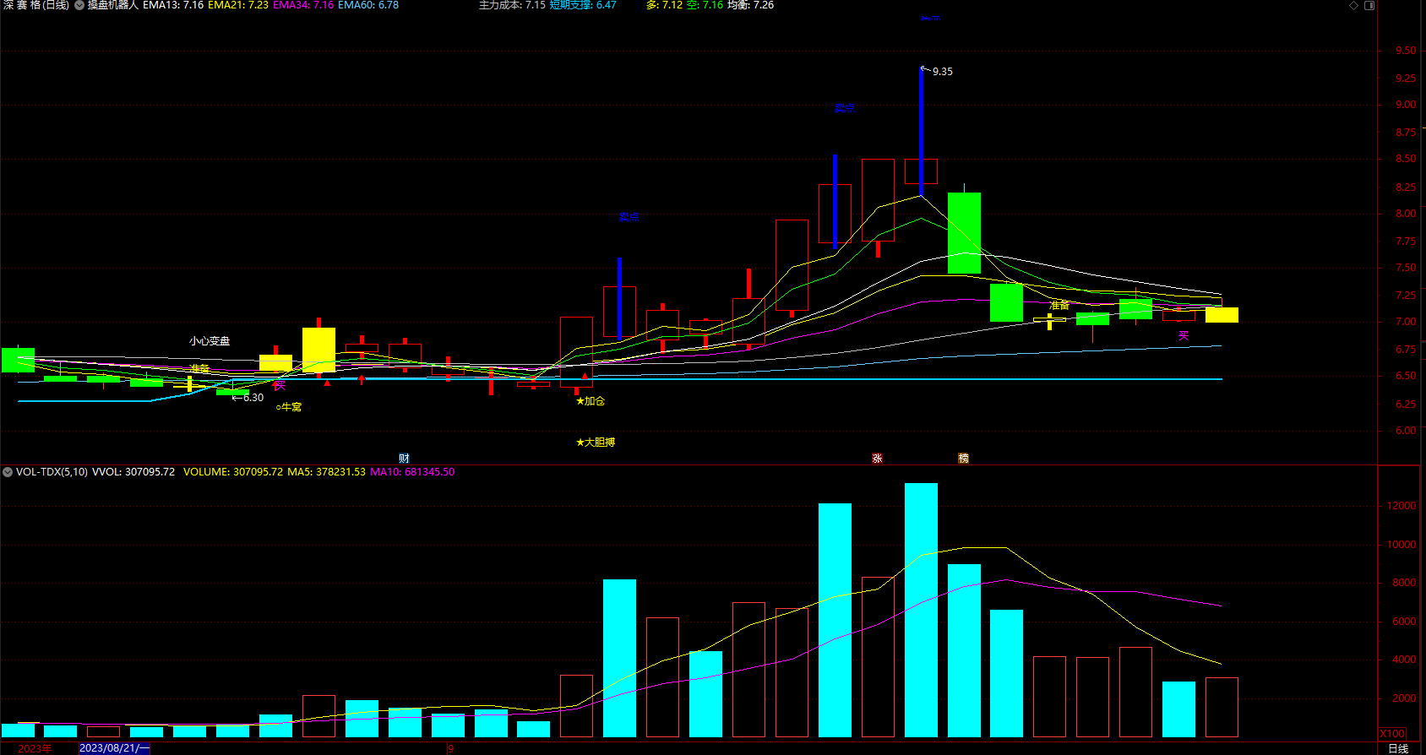Select the 操盘机器人 indicator name
1426x755 pixels.
[112, 5]
